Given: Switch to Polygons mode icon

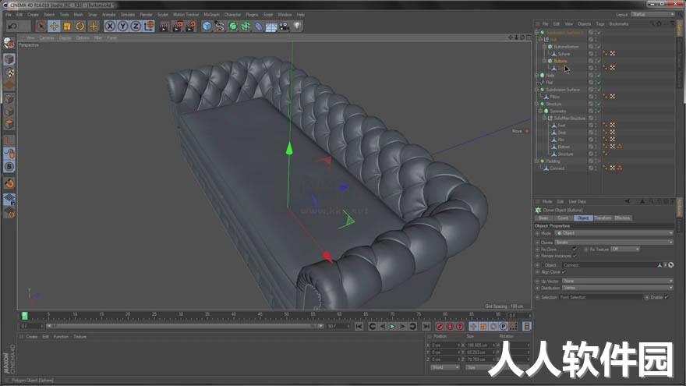Looking at the screenshot, I should [x=9, y=125].
